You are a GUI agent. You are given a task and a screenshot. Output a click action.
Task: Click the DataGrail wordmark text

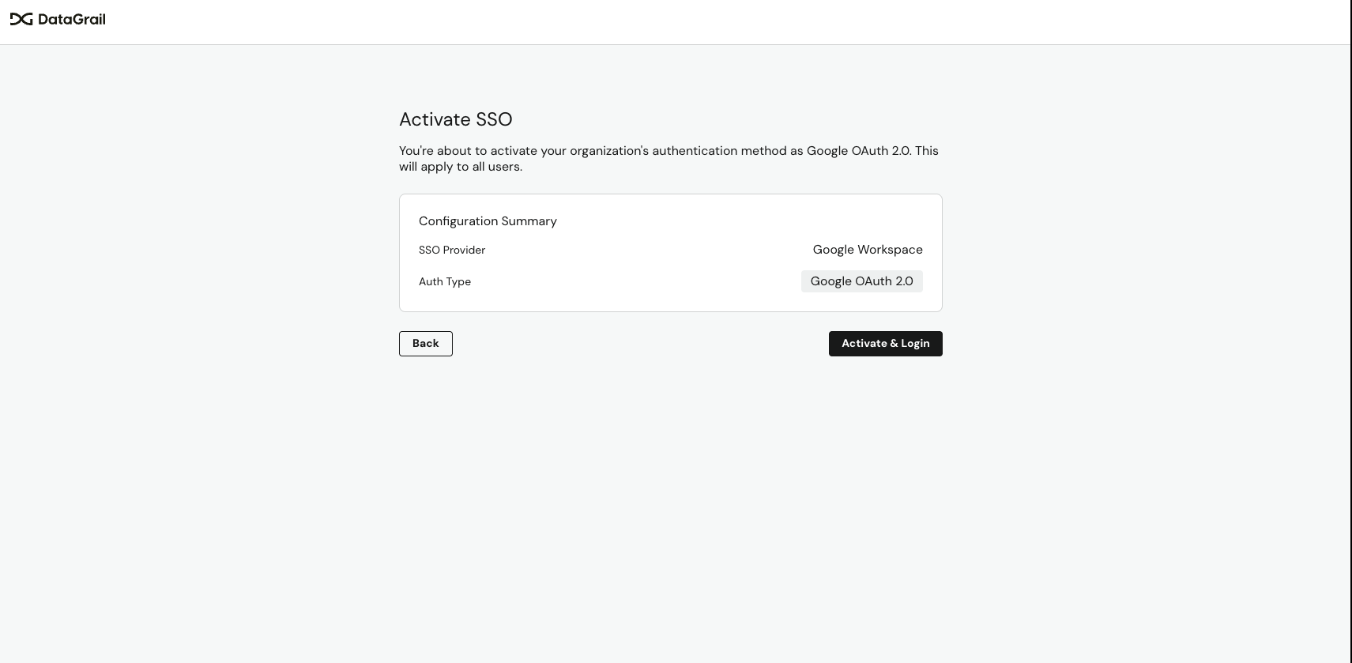[72, 19]
